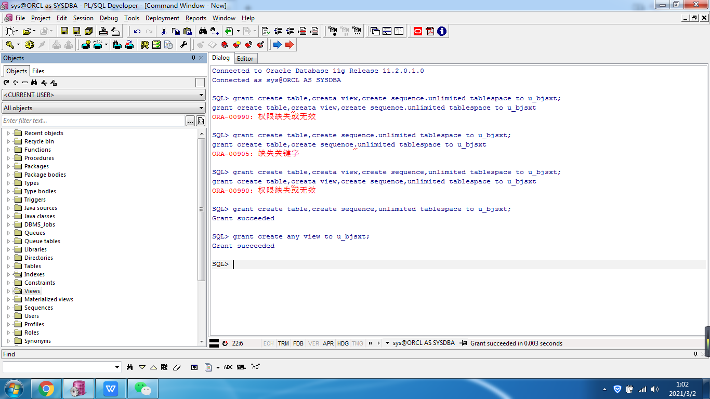Image resolution: width=710 pixels, height=399 pixels.
Task: Click the Tile windows horizontally icon
Action: [387, 31]
